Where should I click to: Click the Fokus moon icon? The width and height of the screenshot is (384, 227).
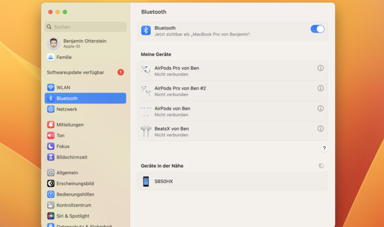[x=51, y=146]
